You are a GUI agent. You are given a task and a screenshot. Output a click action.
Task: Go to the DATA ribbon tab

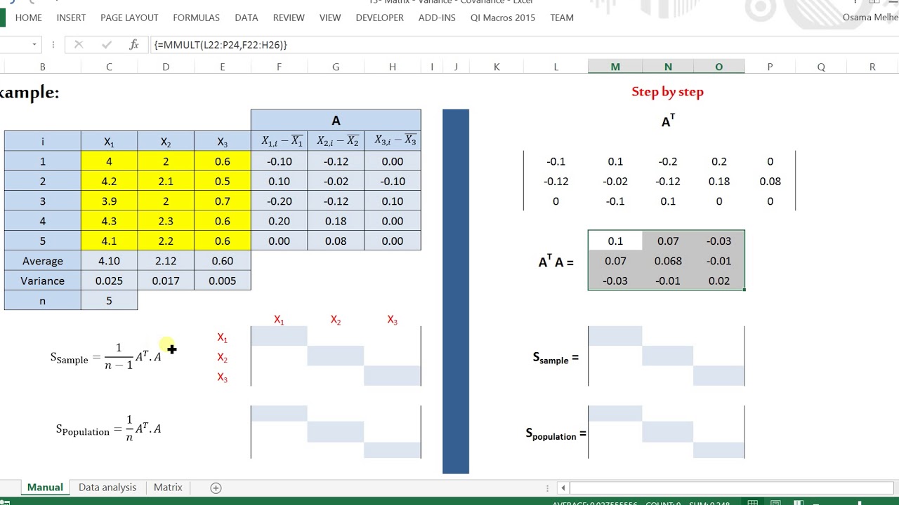[x=246, y=18]
